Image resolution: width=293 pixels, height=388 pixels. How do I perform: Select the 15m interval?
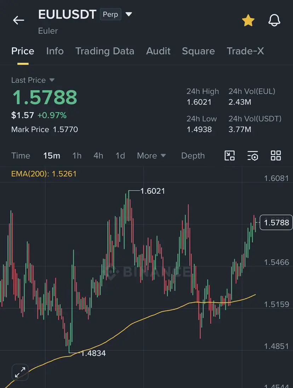pos(52,156)
